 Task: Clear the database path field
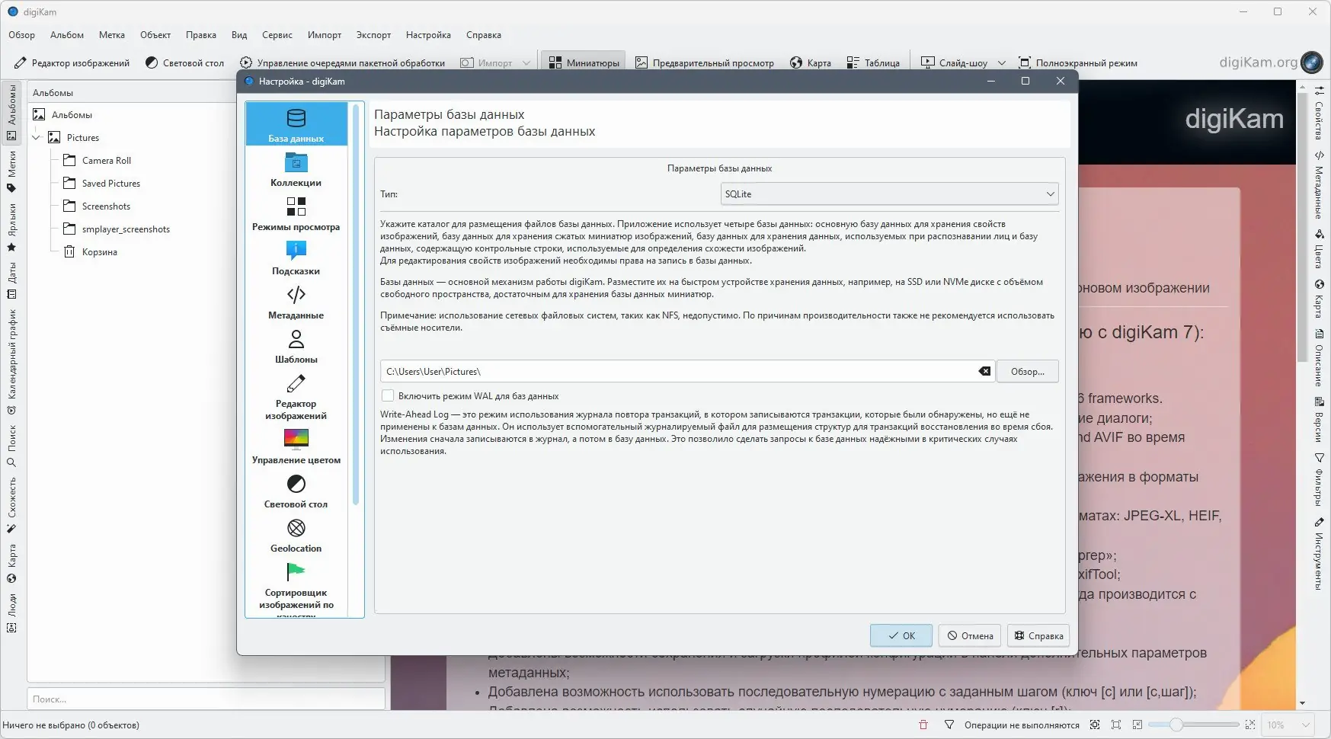(x=984, y=371)
